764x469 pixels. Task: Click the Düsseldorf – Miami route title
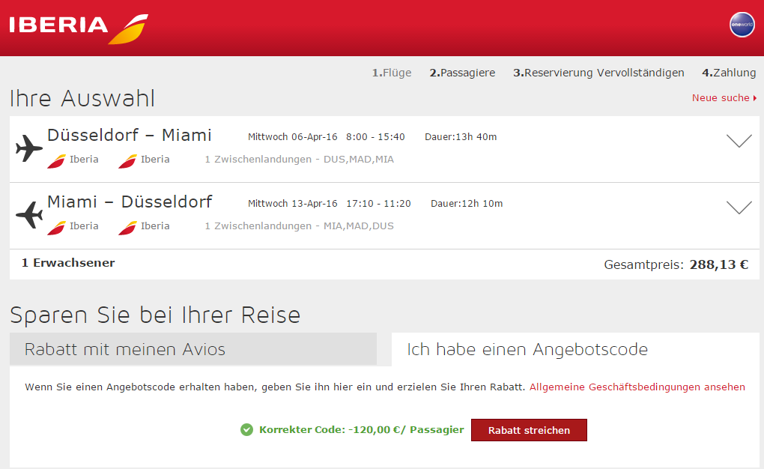click(129, 135)
